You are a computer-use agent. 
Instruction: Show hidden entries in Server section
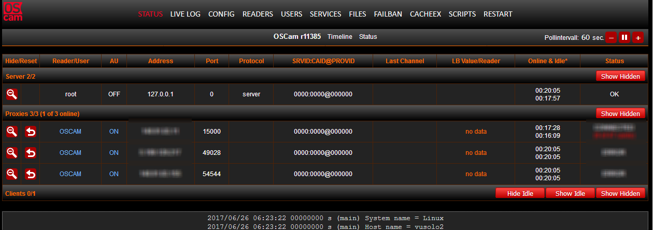620,76
